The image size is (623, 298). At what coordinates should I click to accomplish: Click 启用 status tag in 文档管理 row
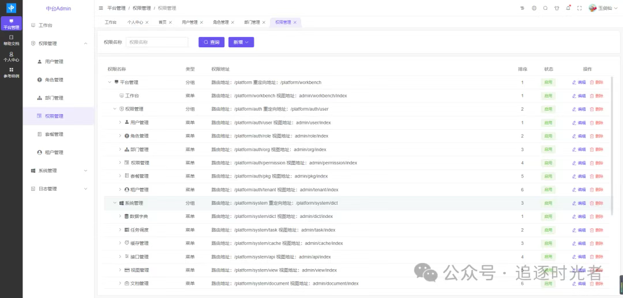pos(549,284)
